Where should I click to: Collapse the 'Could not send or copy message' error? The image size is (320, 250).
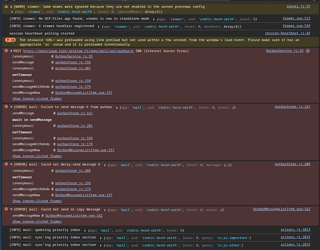[x=12, y=209]
